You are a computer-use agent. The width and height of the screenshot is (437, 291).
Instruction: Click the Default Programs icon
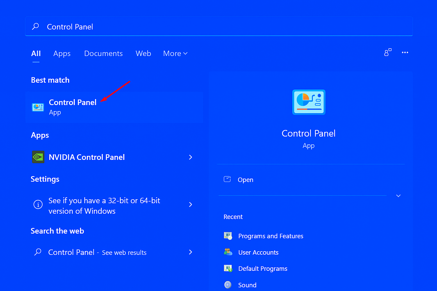tap(228, 268)
